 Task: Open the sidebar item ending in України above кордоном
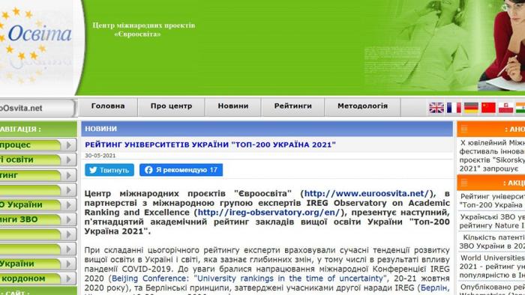click(38, 264)
